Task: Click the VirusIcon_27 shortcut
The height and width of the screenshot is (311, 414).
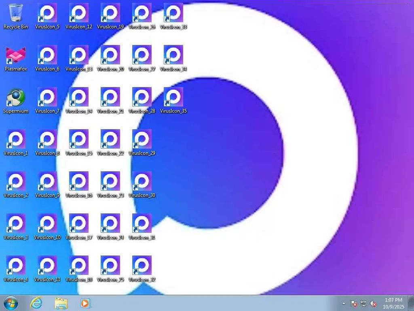Action: point(142,58)
